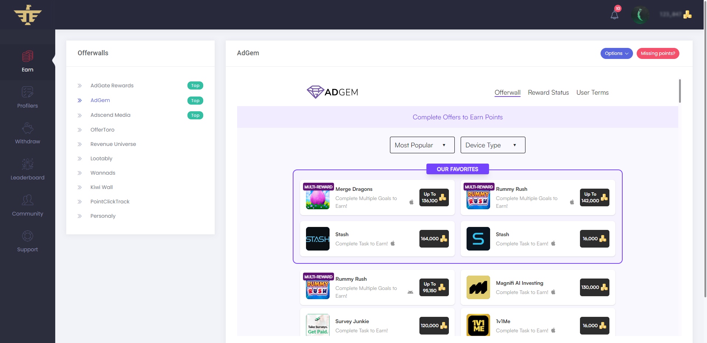The image size is (707, 343).
Task: Click the Stash 164,000 offer icon
Action: click(x=318, y=239)
